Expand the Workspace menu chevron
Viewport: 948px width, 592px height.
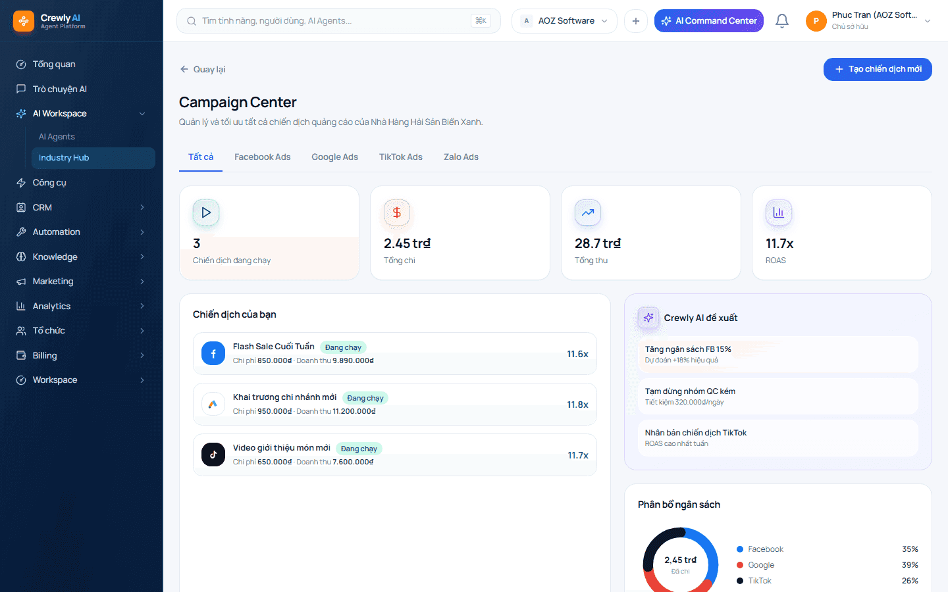(142, 380)
